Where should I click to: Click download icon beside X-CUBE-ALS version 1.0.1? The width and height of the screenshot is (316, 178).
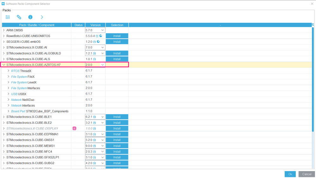(x=94, y=59)
